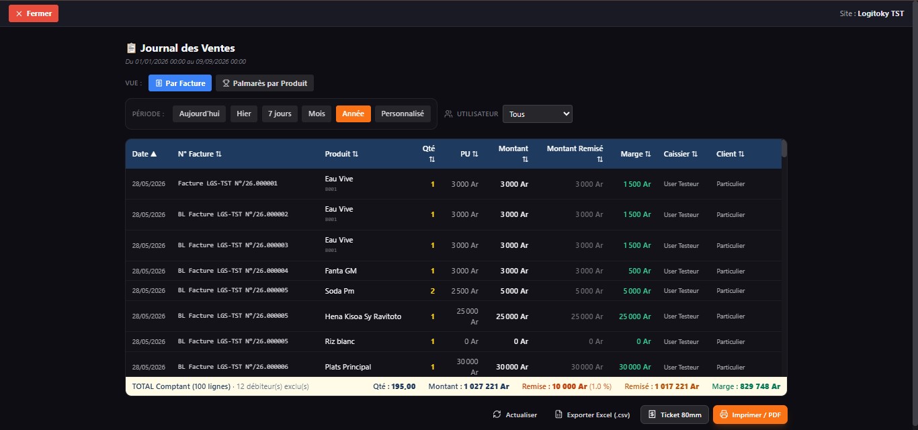918x430 pixels.
Task: Click the invoice icon on Par Facture
Action: point(159,83)
